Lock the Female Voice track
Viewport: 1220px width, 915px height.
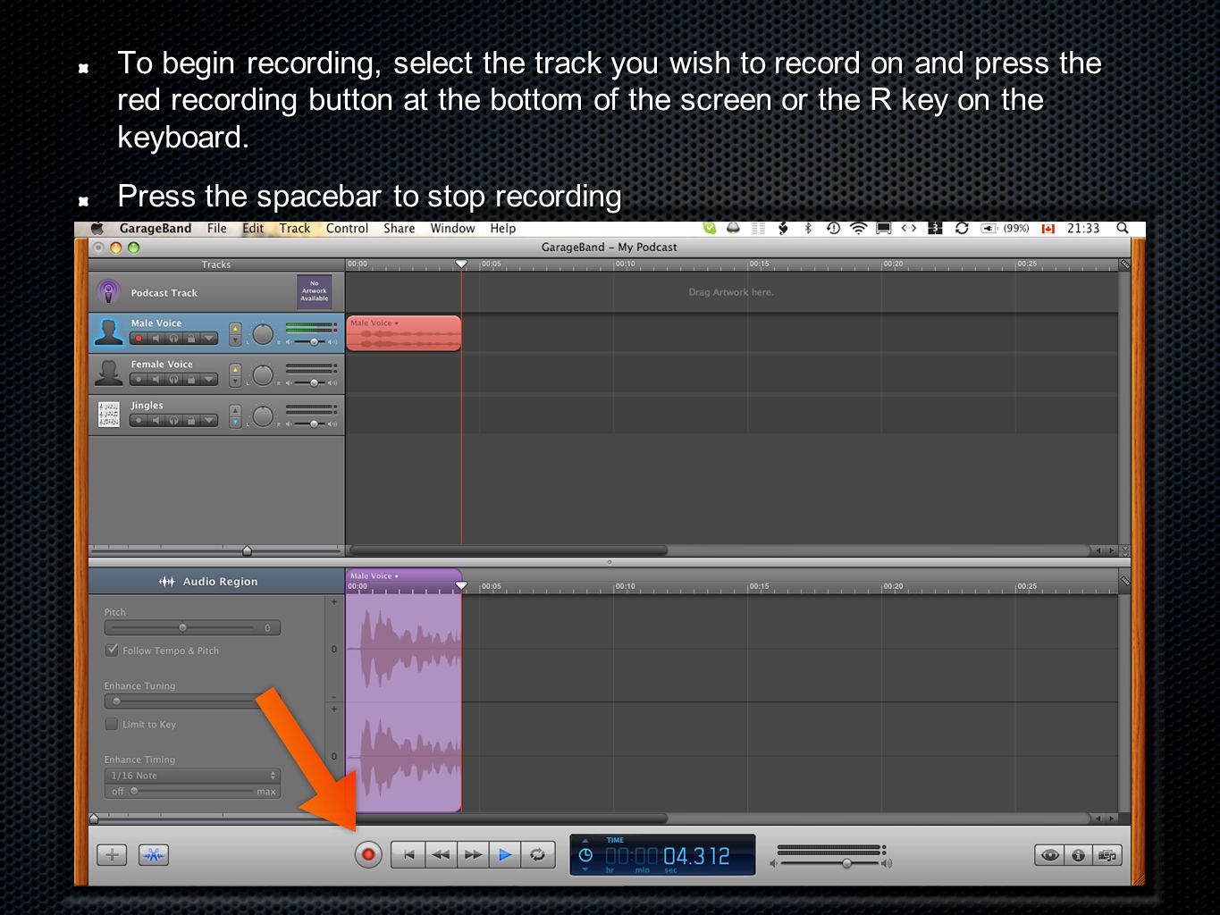(190, 380)
